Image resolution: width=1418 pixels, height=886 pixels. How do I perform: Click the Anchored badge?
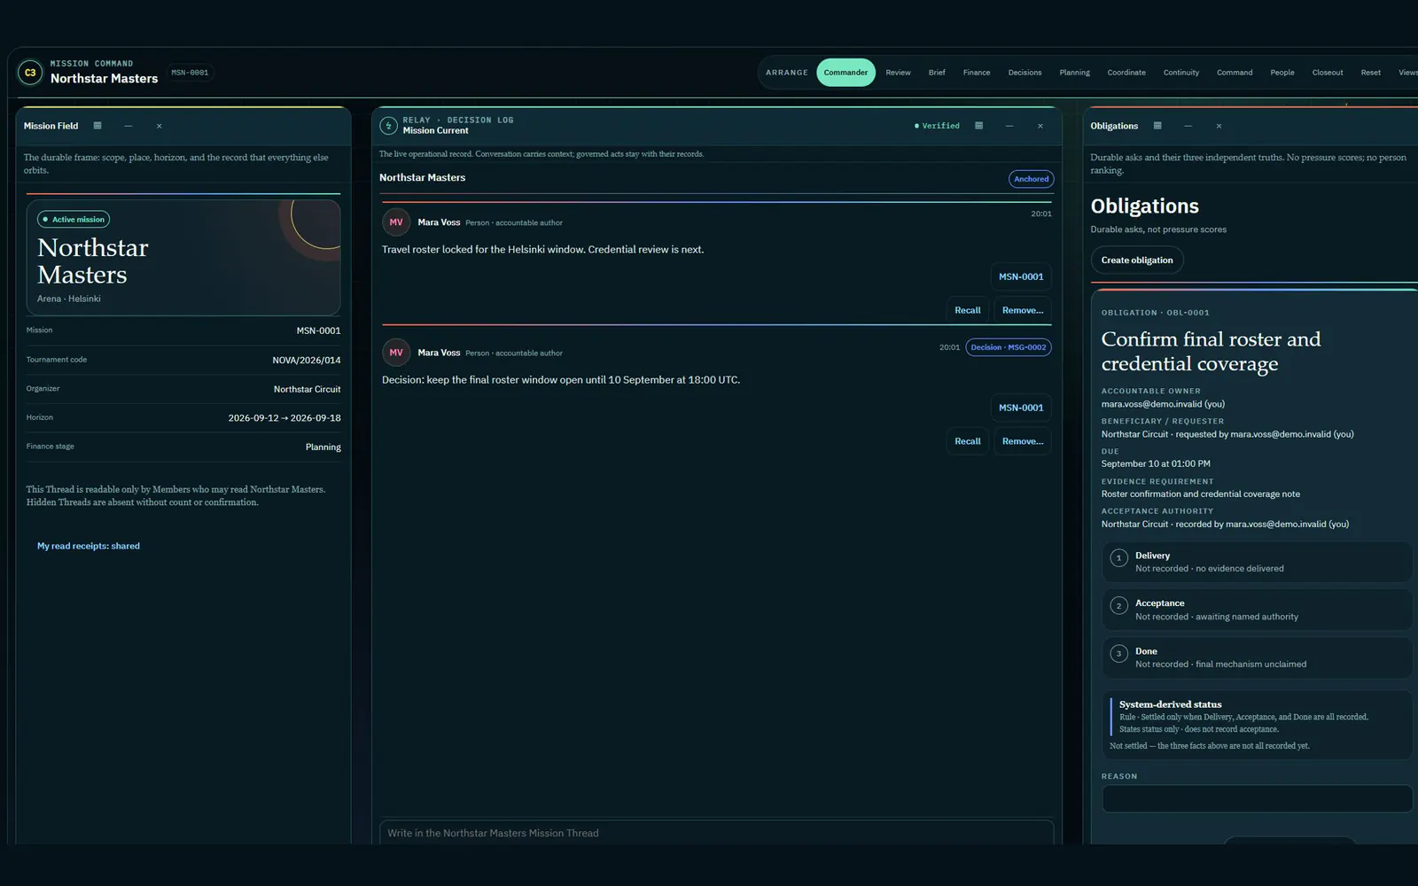pos(1031,179)
